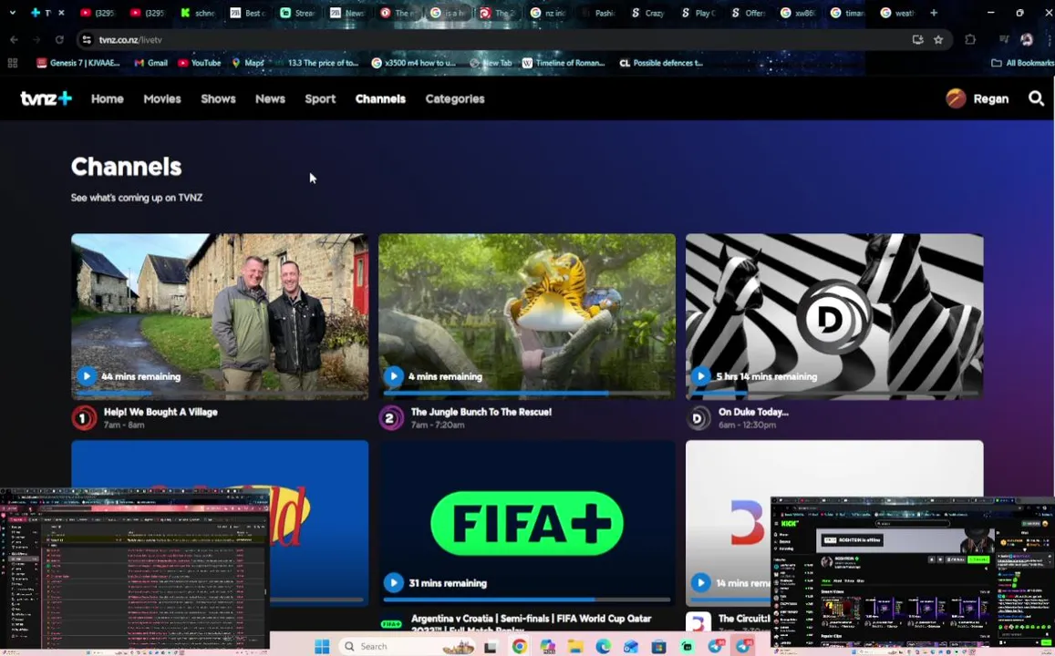Switch to the 'weath' browser tab
Image resolution: width=1055 pixels, height=656 pixels.
[897, 13]
